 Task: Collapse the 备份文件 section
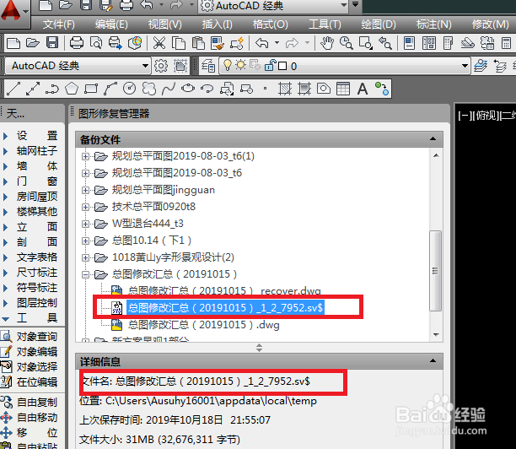[x=433, y=139]
